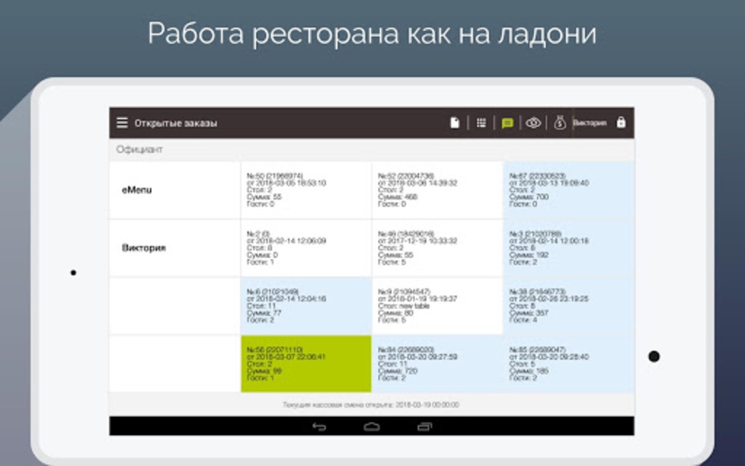Lock the screen with the padlock icon

pos(621,122)
